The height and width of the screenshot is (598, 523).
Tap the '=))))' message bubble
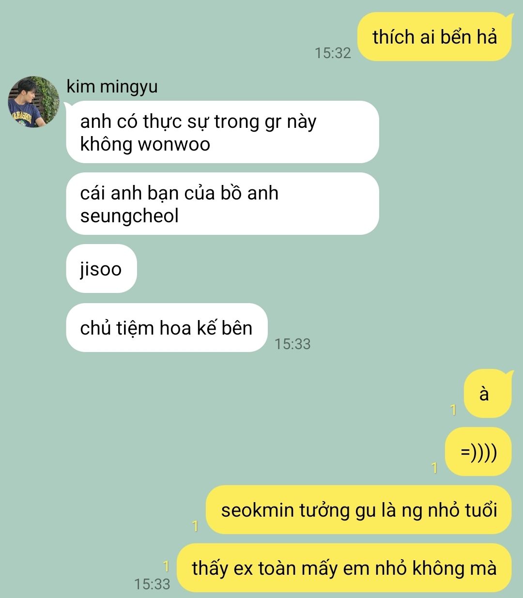click(x=478, y=452)
